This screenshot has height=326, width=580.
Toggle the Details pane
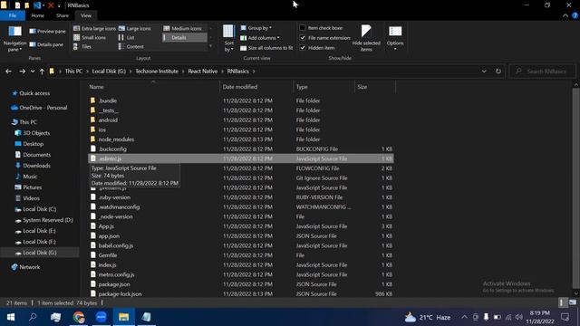46,44
